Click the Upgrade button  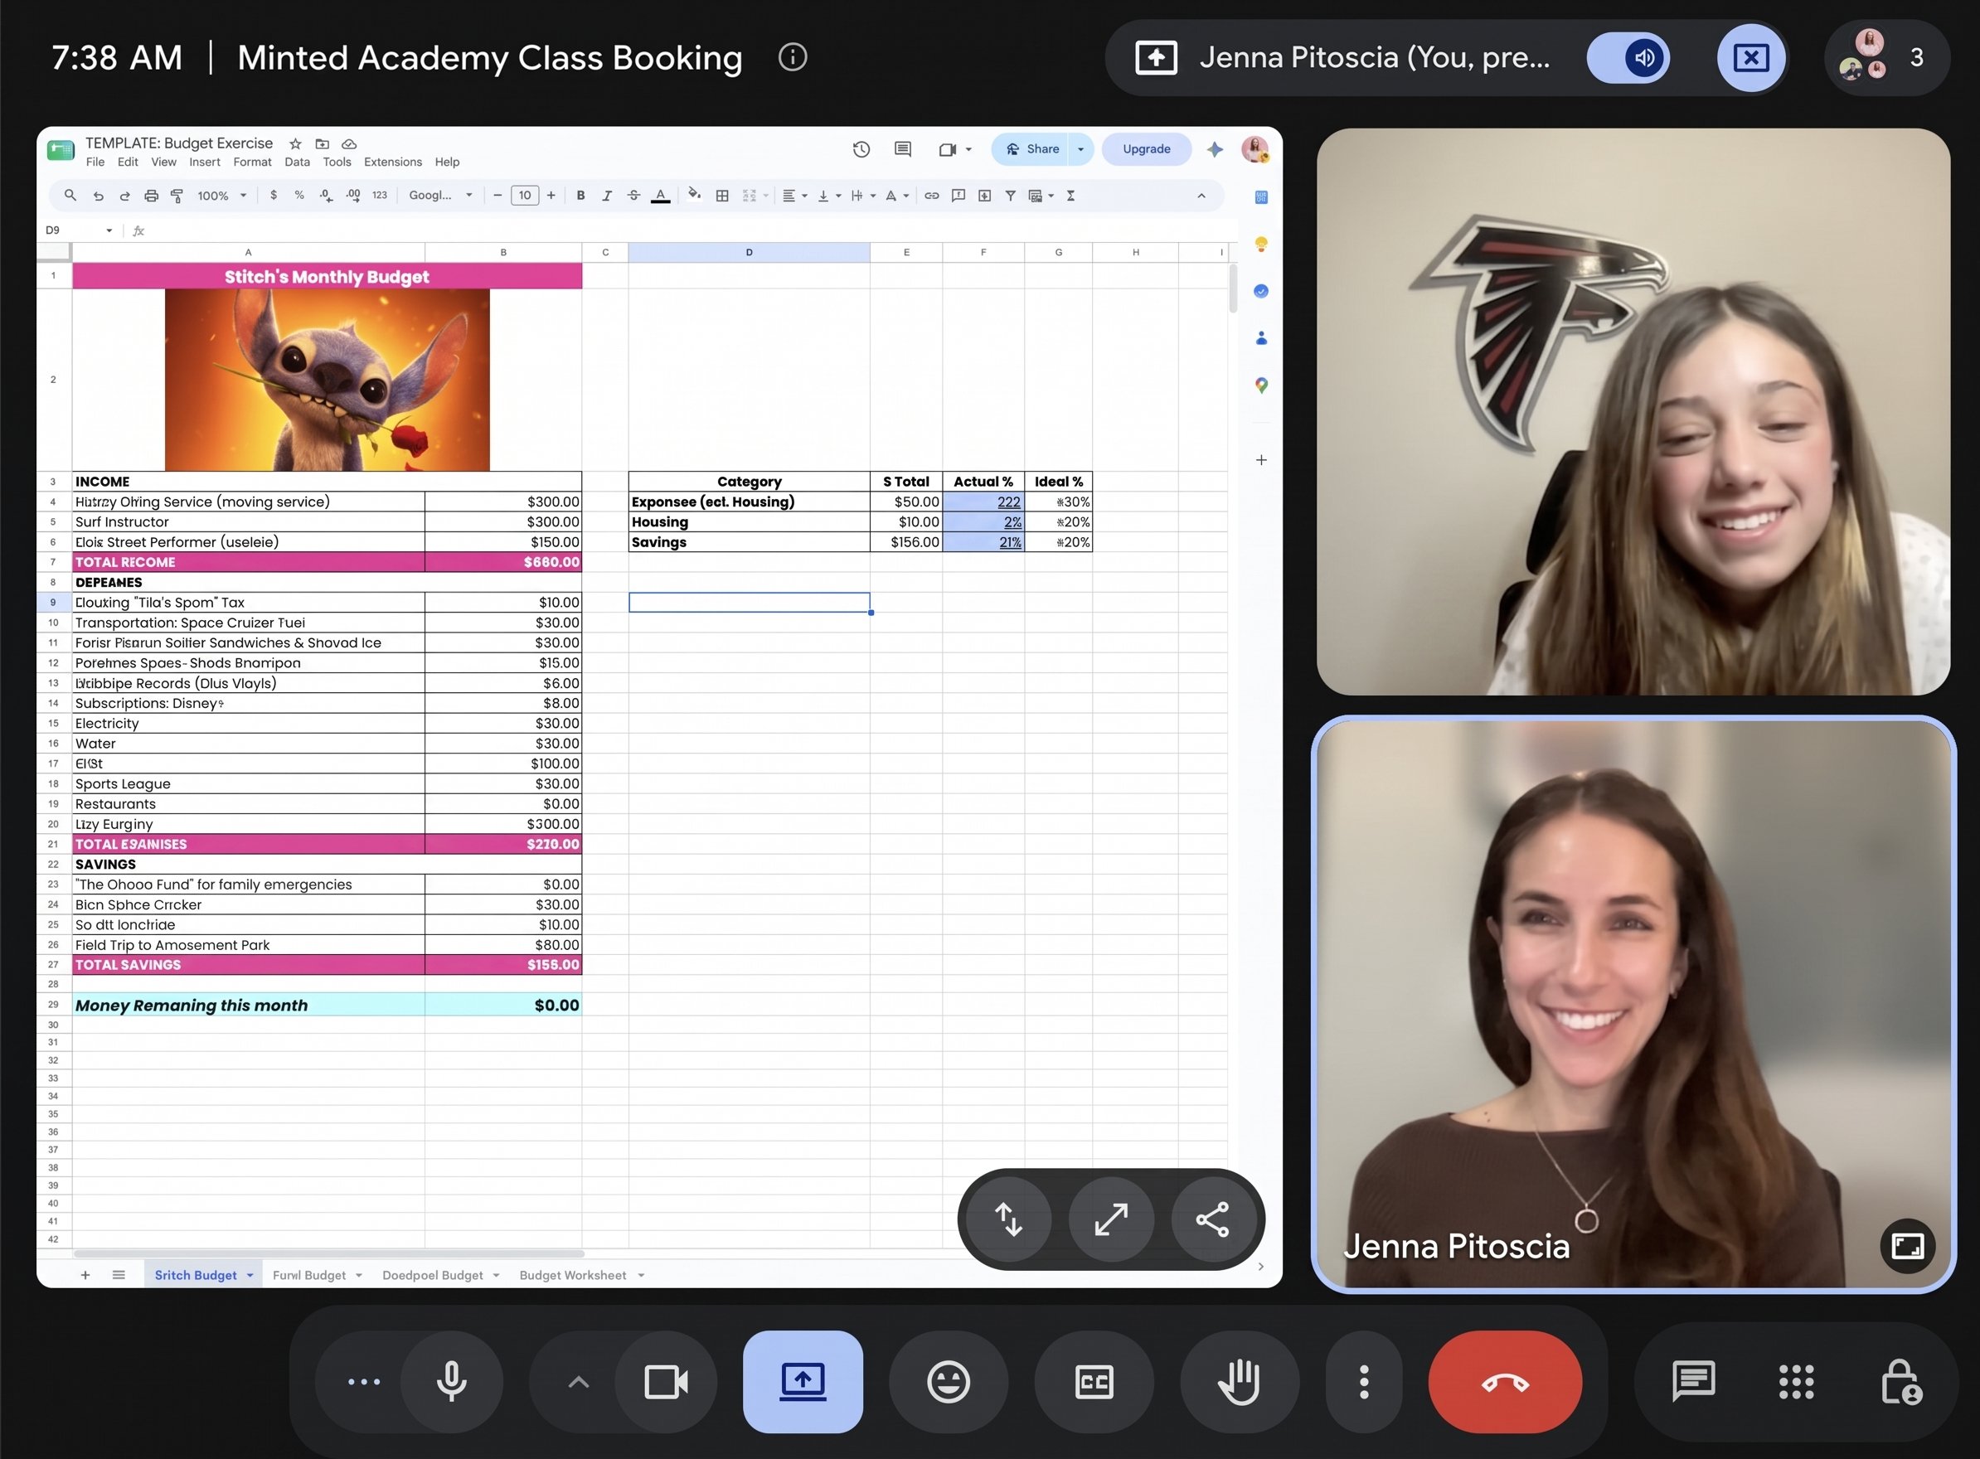[1147, 149]
